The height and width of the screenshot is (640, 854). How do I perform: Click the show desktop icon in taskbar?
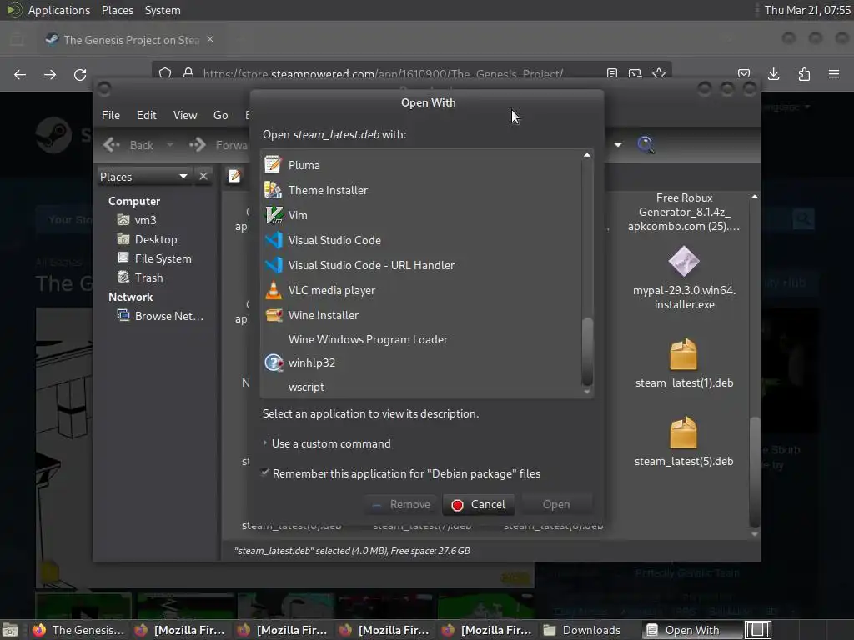(x=10, y=630)
